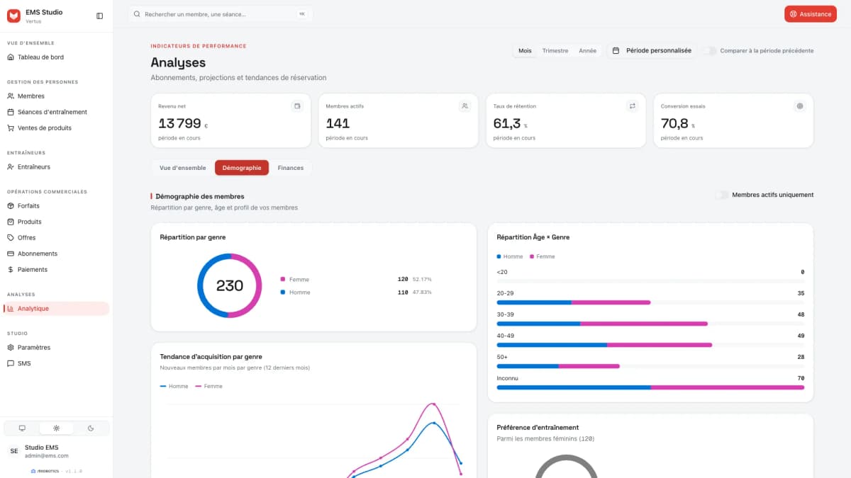Click the Paramètres gear icon
Viewport: 851px width, 478px height.
[11, 348]
